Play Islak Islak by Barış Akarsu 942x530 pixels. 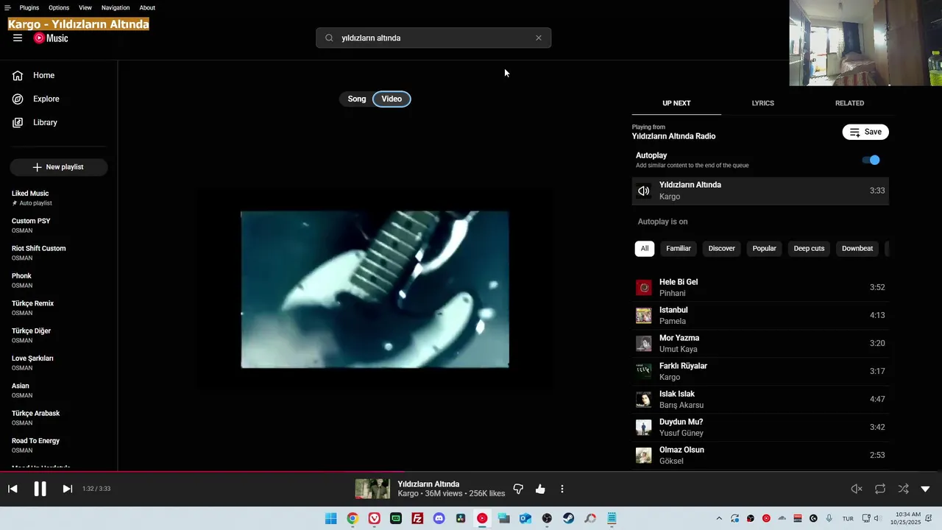pos(760,399)
